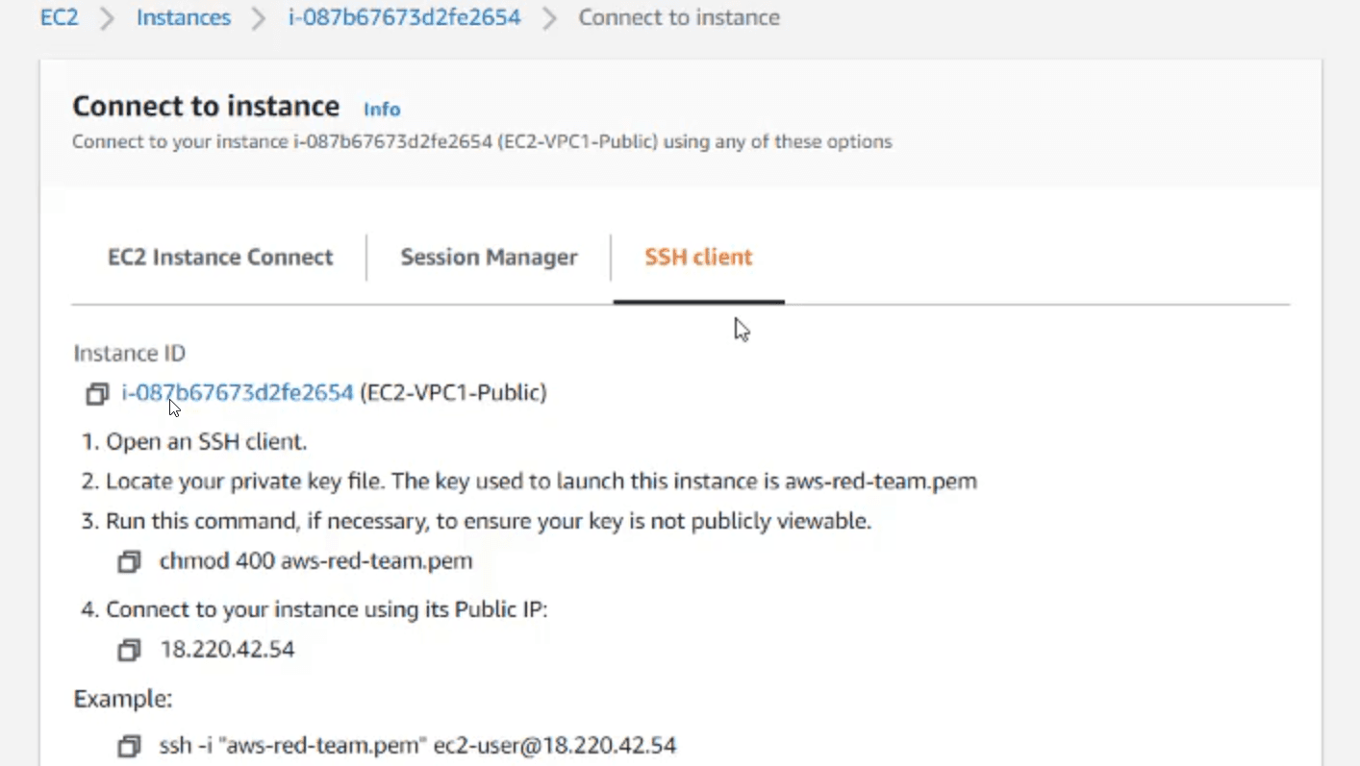Click the 18.220.42.54 public IP text
The width and height of the screenshot is (1360, 766).
click(x=227, y=650)
